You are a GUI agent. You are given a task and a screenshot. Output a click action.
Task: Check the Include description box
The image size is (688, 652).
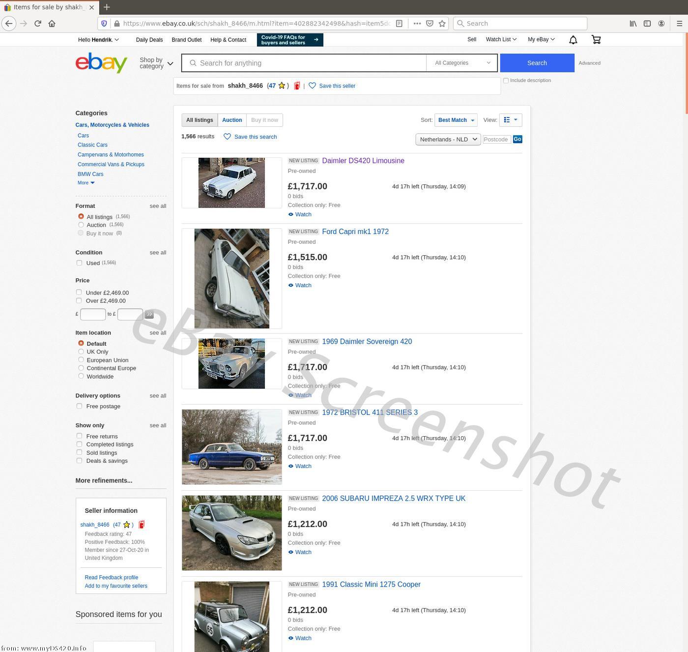[506, 81]
